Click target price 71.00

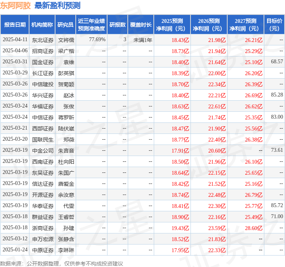[277, 216]
